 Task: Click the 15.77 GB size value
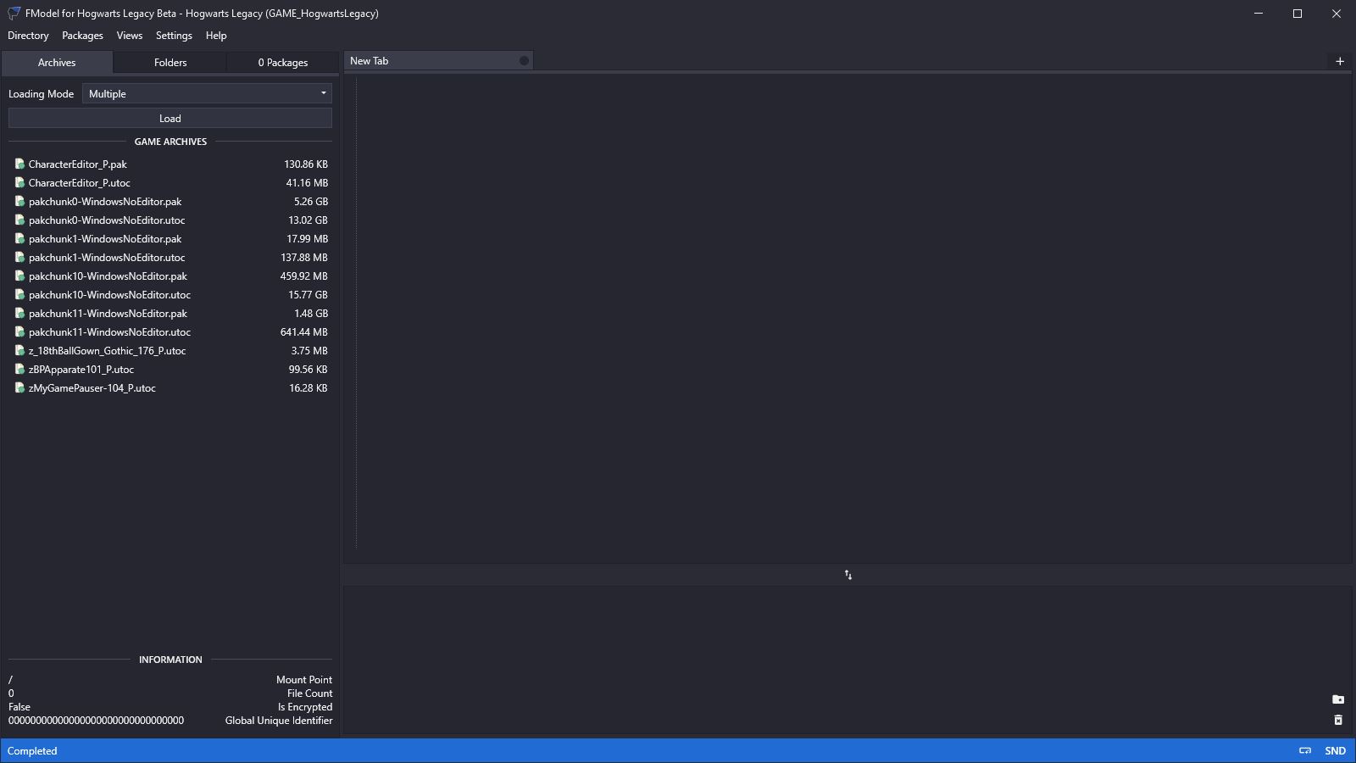[x=308, y=295]
